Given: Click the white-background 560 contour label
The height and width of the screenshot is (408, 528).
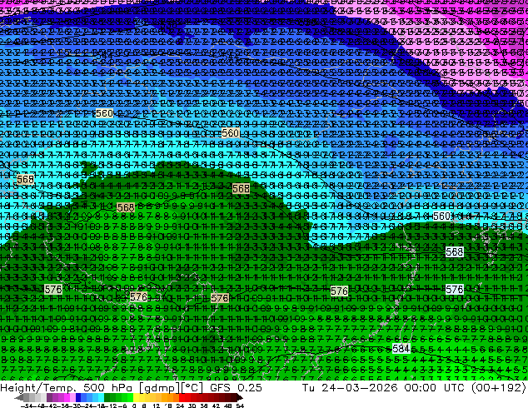Looking at the screenshot, I should (441, 216).
